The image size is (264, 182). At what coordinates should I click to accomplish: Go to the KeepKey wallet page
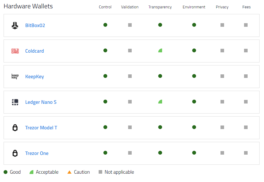click(x=35, y=77)
